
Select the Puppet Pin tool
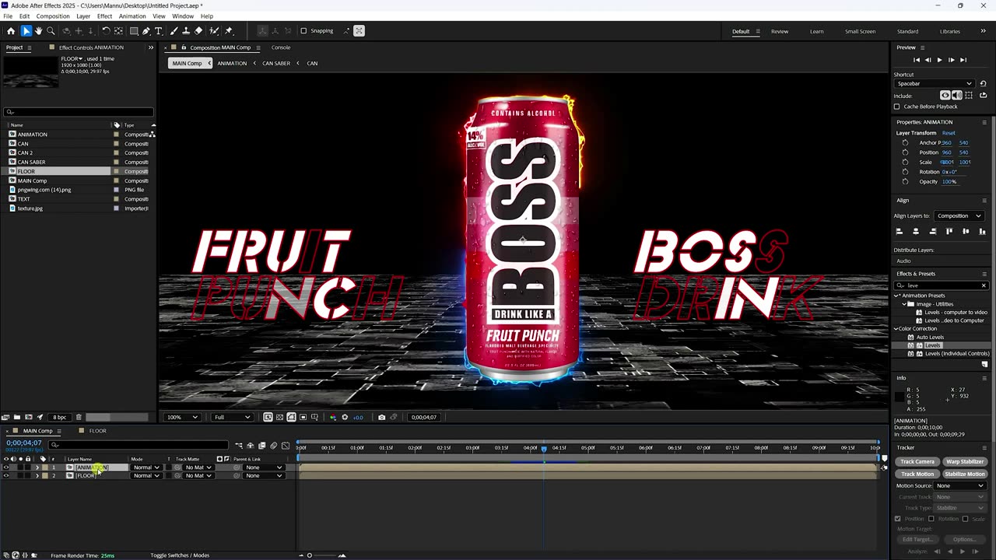[229, 31]
